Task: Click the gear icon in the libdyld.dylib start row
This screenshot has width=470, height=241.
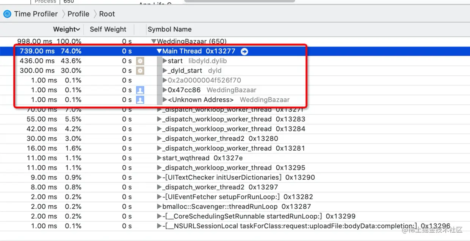Action: tap(140, 61)
